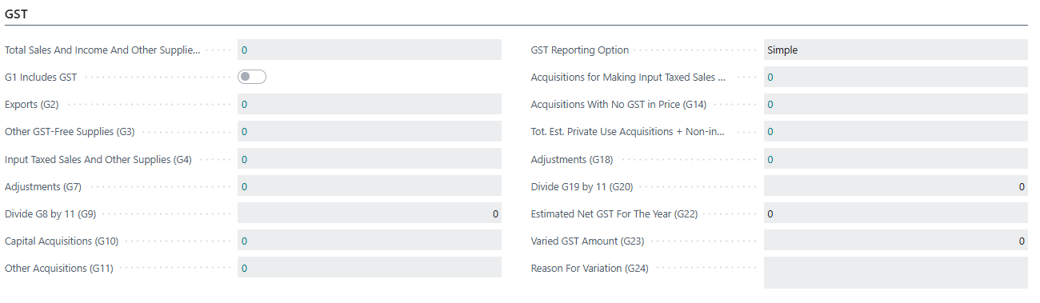The height and width of the screenshot is (303, 1040).
Task: Collapse the GST section heading
Action: click(x=18, y=13)
